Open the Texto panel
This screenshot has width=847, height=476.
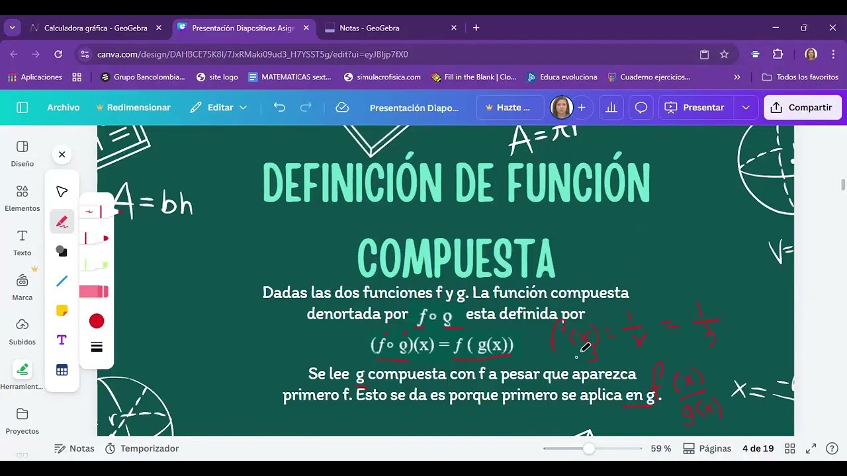(22, 243)
